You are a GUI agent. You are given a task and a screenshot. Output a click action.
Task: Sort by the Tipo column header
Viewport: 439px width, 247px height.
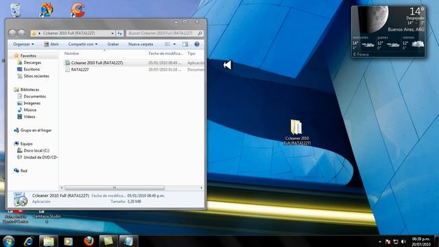tap(191, 54)
